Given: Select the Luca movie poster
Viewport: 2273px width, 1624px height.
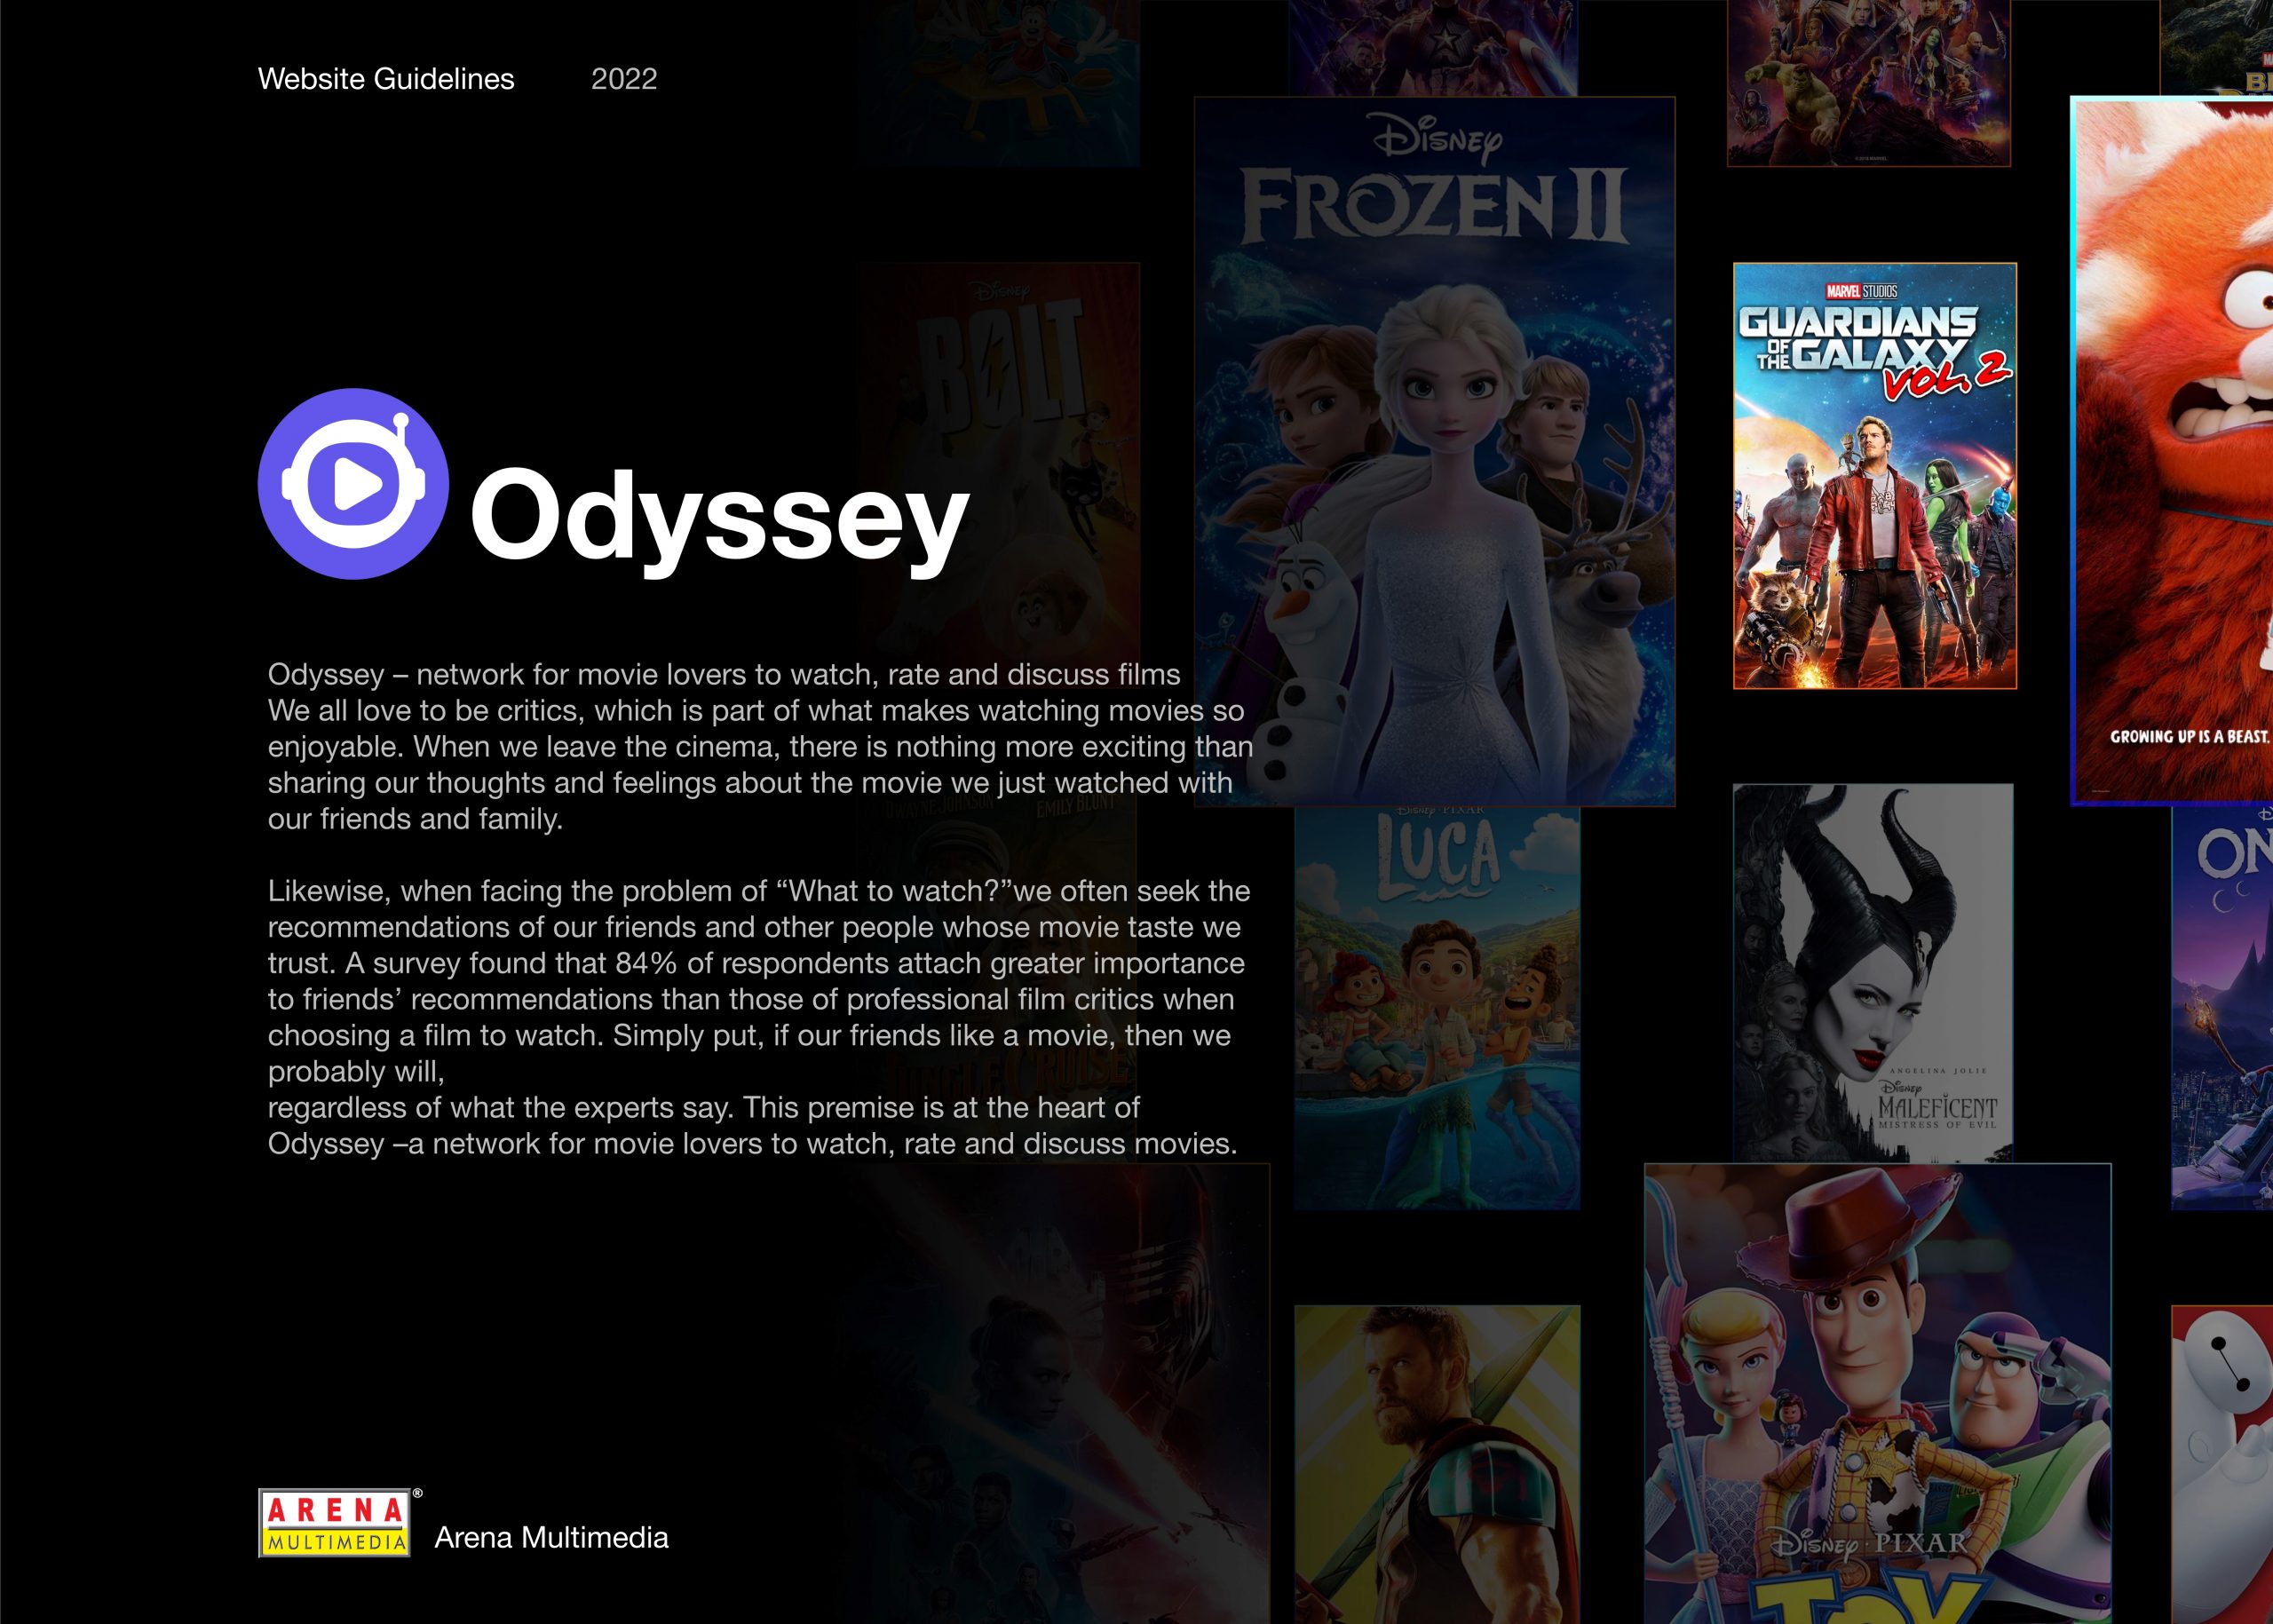Looking at the screenshot, I should [x=1437, y=1007].
